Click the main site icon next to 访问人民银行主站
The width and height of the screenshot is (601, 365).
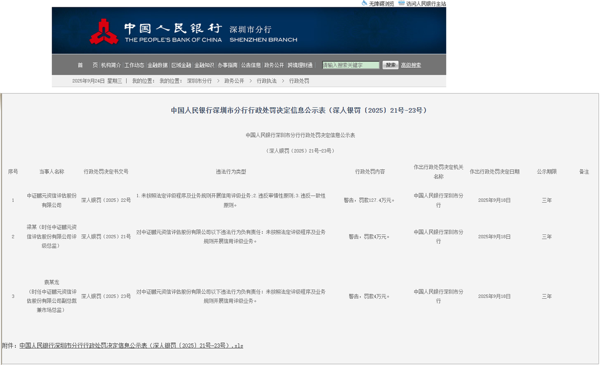coord(401,3)
